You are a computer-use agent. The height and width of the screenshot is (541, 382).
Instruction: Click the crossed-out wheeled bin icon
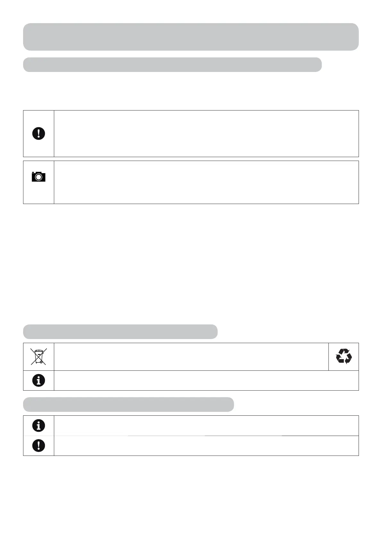38,356
